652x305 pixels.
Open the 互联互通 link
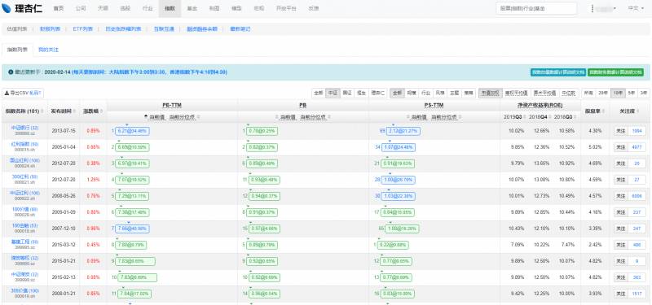(x=164, y=29)
